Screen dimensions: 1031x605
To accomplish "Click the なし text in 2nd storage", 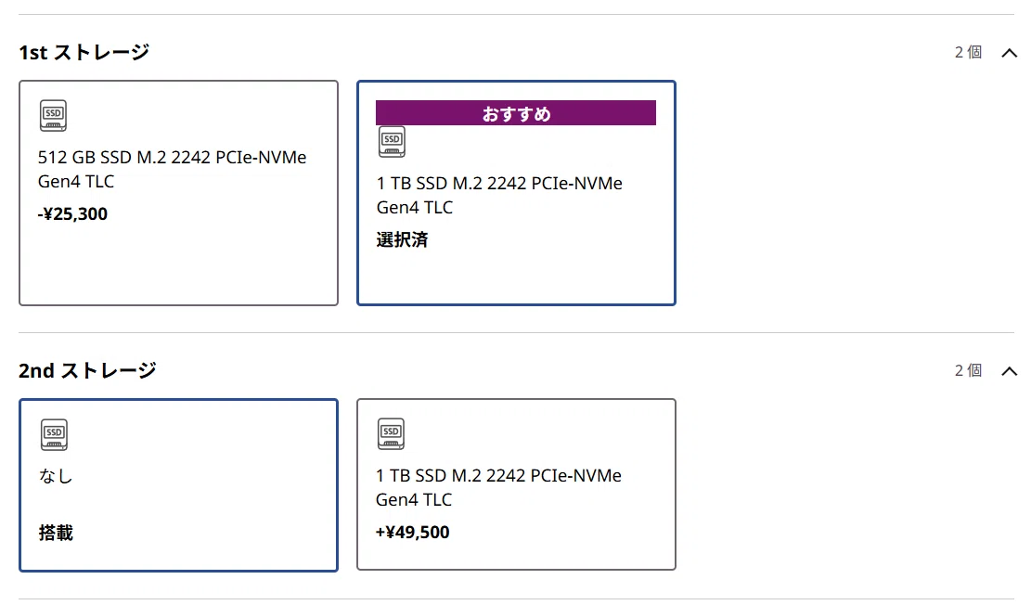I will click(x=56, y=476).
